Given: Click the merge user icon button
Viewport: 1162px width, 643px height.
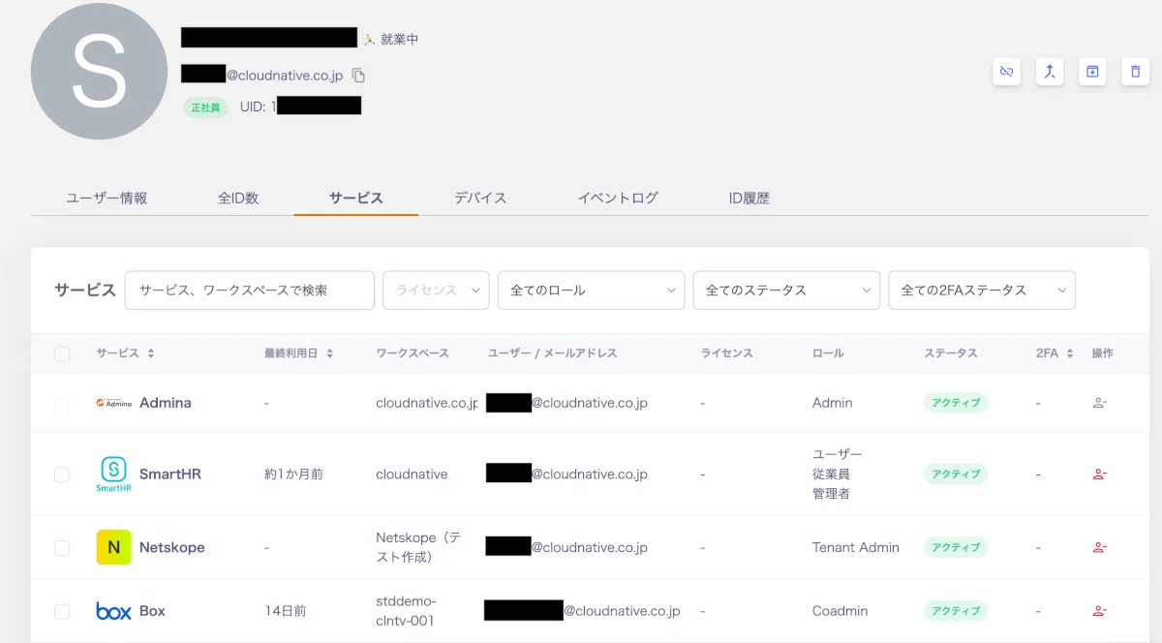Looking at the screenshot, I should pyautogui.click(x=1050, y=72).
